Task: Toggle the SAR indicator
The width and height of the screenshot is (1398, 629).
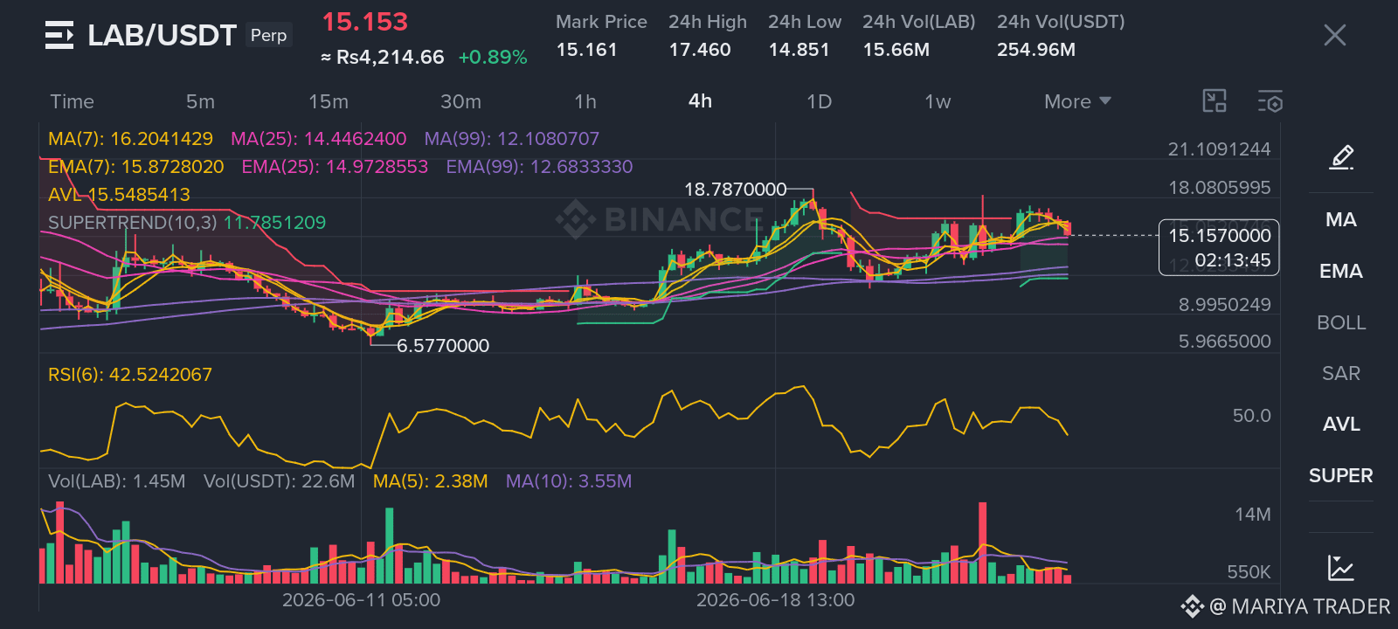Action: point(1341,373)
